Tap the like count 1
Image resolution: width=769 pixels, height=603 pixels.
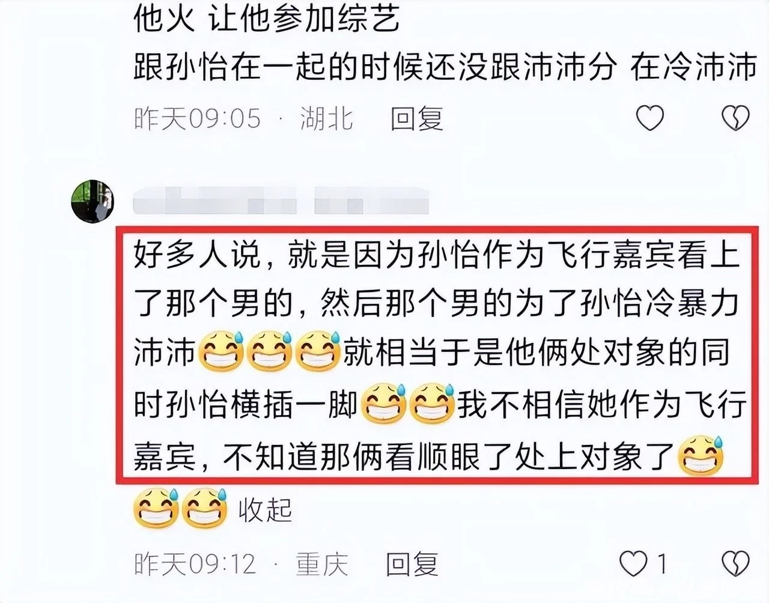click(x=661, y=564)
